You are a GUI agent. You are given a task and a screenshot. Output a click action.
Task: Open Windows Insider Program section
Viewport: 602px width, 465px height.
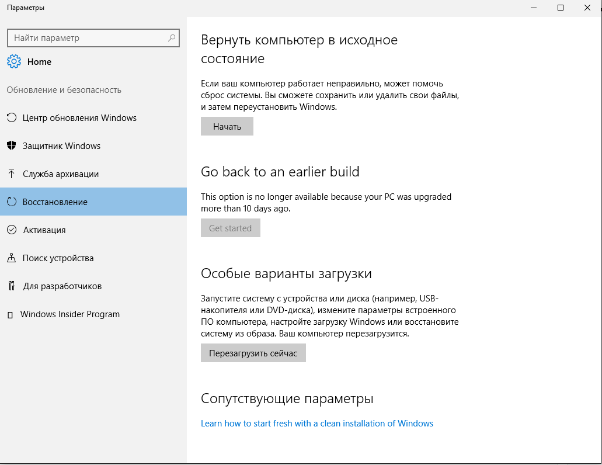[x=93, y=314]
